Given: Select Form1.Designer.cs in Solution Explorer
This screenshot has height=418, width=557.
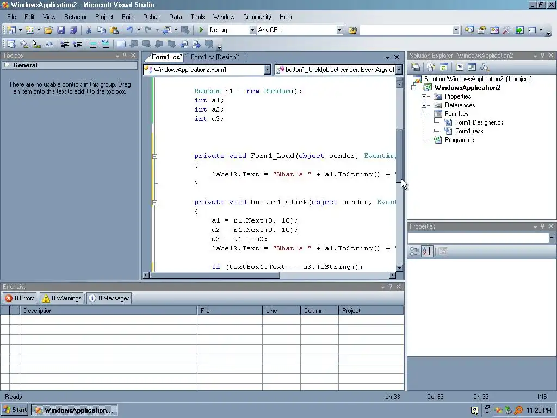Looking at the screenshot, I should pyautogui.click(x=479, y=122).
